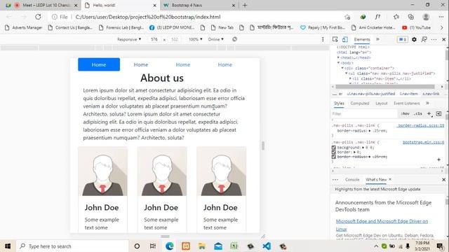The width and height of the screenshot is (449, 252).
Task: Add this page to favorites star
Action: (347, 17)
